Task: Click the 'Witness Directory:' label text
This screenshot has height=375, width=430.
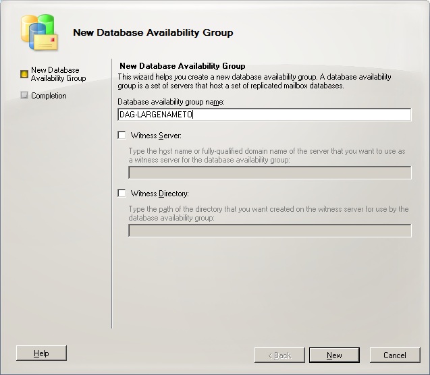Action: point(159,194)
